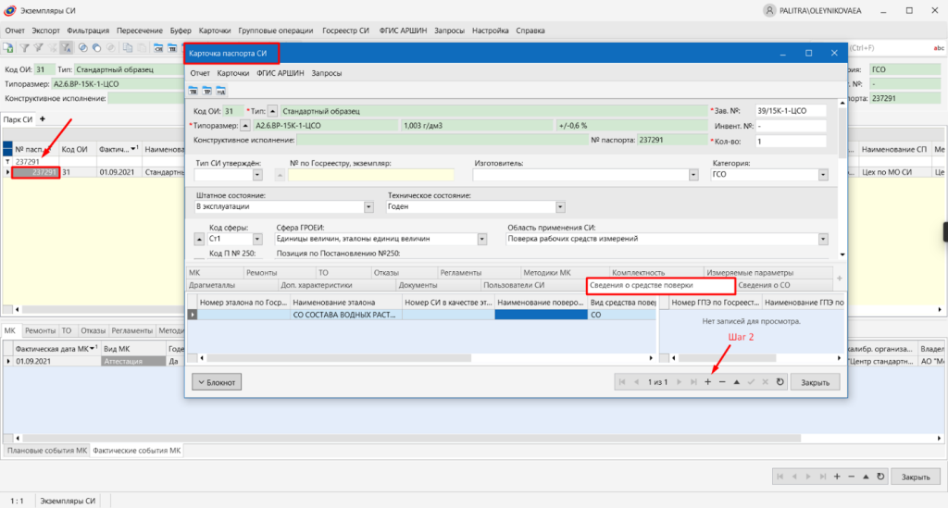The image size is (948, 508).
Task: Click minus icon in main window bottom navigator
Action: click(x=852, y=477)
